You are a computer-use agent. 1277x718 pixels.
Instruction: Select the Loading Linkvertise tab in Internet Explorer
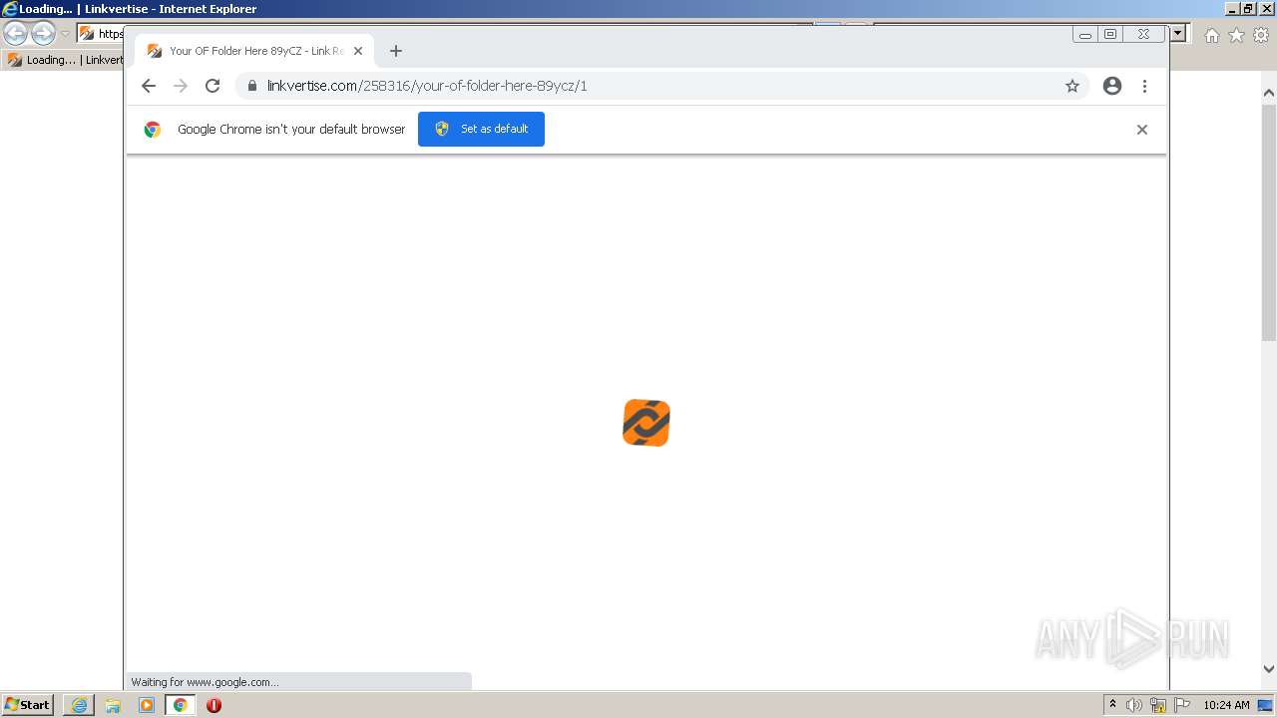(64, 60)
